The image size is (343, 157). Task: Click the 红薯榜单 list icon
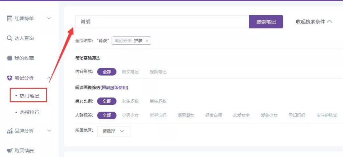(x=10, y=19)
